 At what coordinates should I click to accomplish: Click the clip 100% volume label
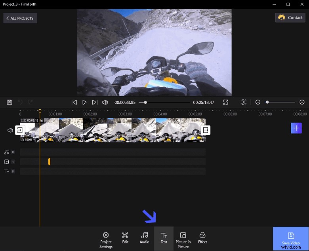[x=27, y=140]
